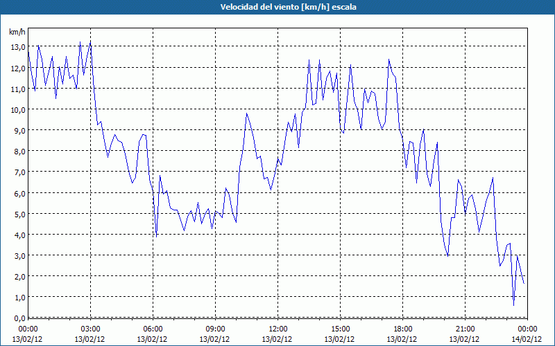Select the "2,0" y-axis label
Viewport: 555px width, 346px height.
[x=19, y=277]
